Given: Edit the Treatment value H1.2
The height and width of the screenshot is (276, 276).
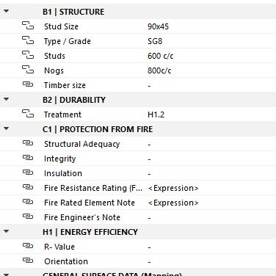Looking at the screenshot, I should 156,115.
